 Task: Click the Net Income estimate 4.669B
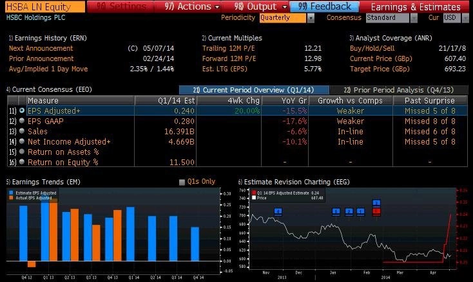pos(181,141)
